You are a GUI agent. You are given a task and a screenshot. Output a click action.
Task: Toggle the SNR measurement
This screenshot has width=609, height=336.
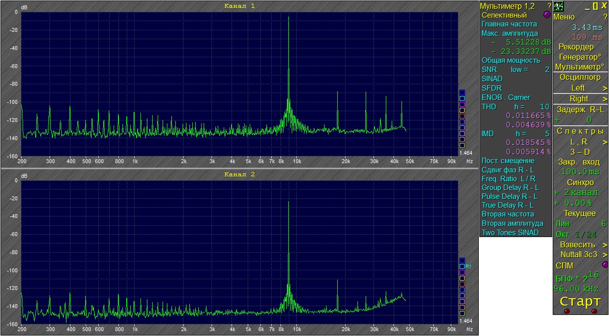[489, 70]
